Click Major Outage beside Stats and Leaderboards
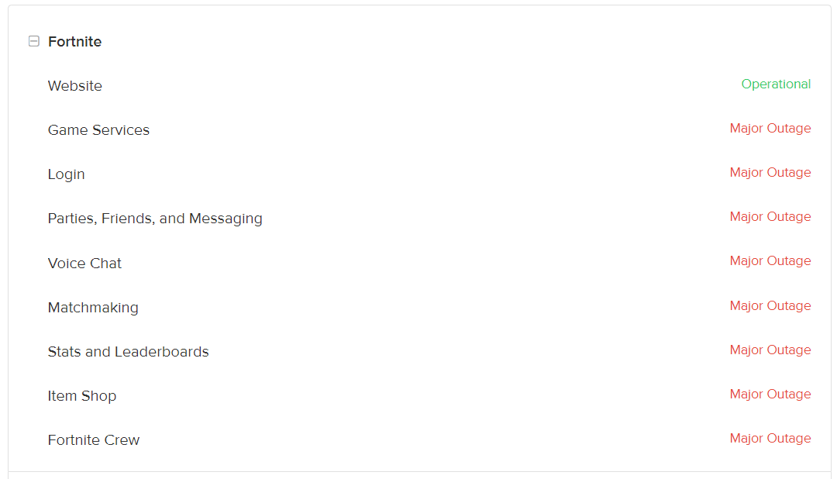This screenshot has width=837, height=479. pyautogui.click(x=770, y=350)
